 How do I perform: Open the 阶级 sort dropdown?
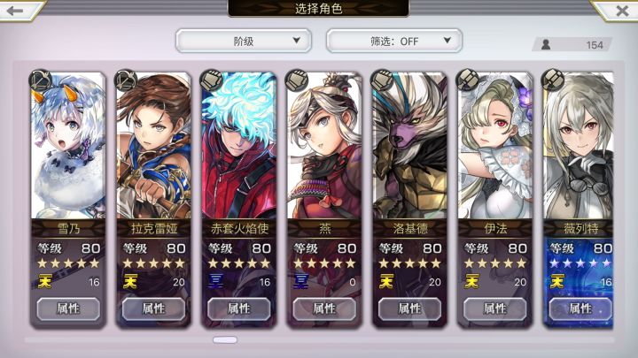click(244, 41)
